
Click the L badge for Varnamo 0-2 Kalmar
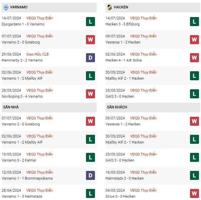(x=90, y=157)
